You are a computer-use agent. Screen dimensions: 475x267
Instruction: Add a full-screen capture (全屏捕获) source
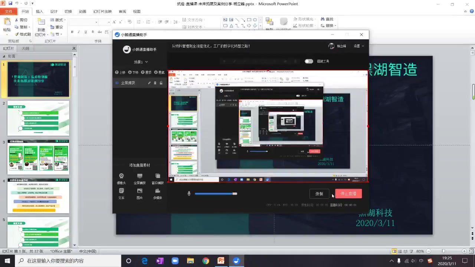[140, 179]
